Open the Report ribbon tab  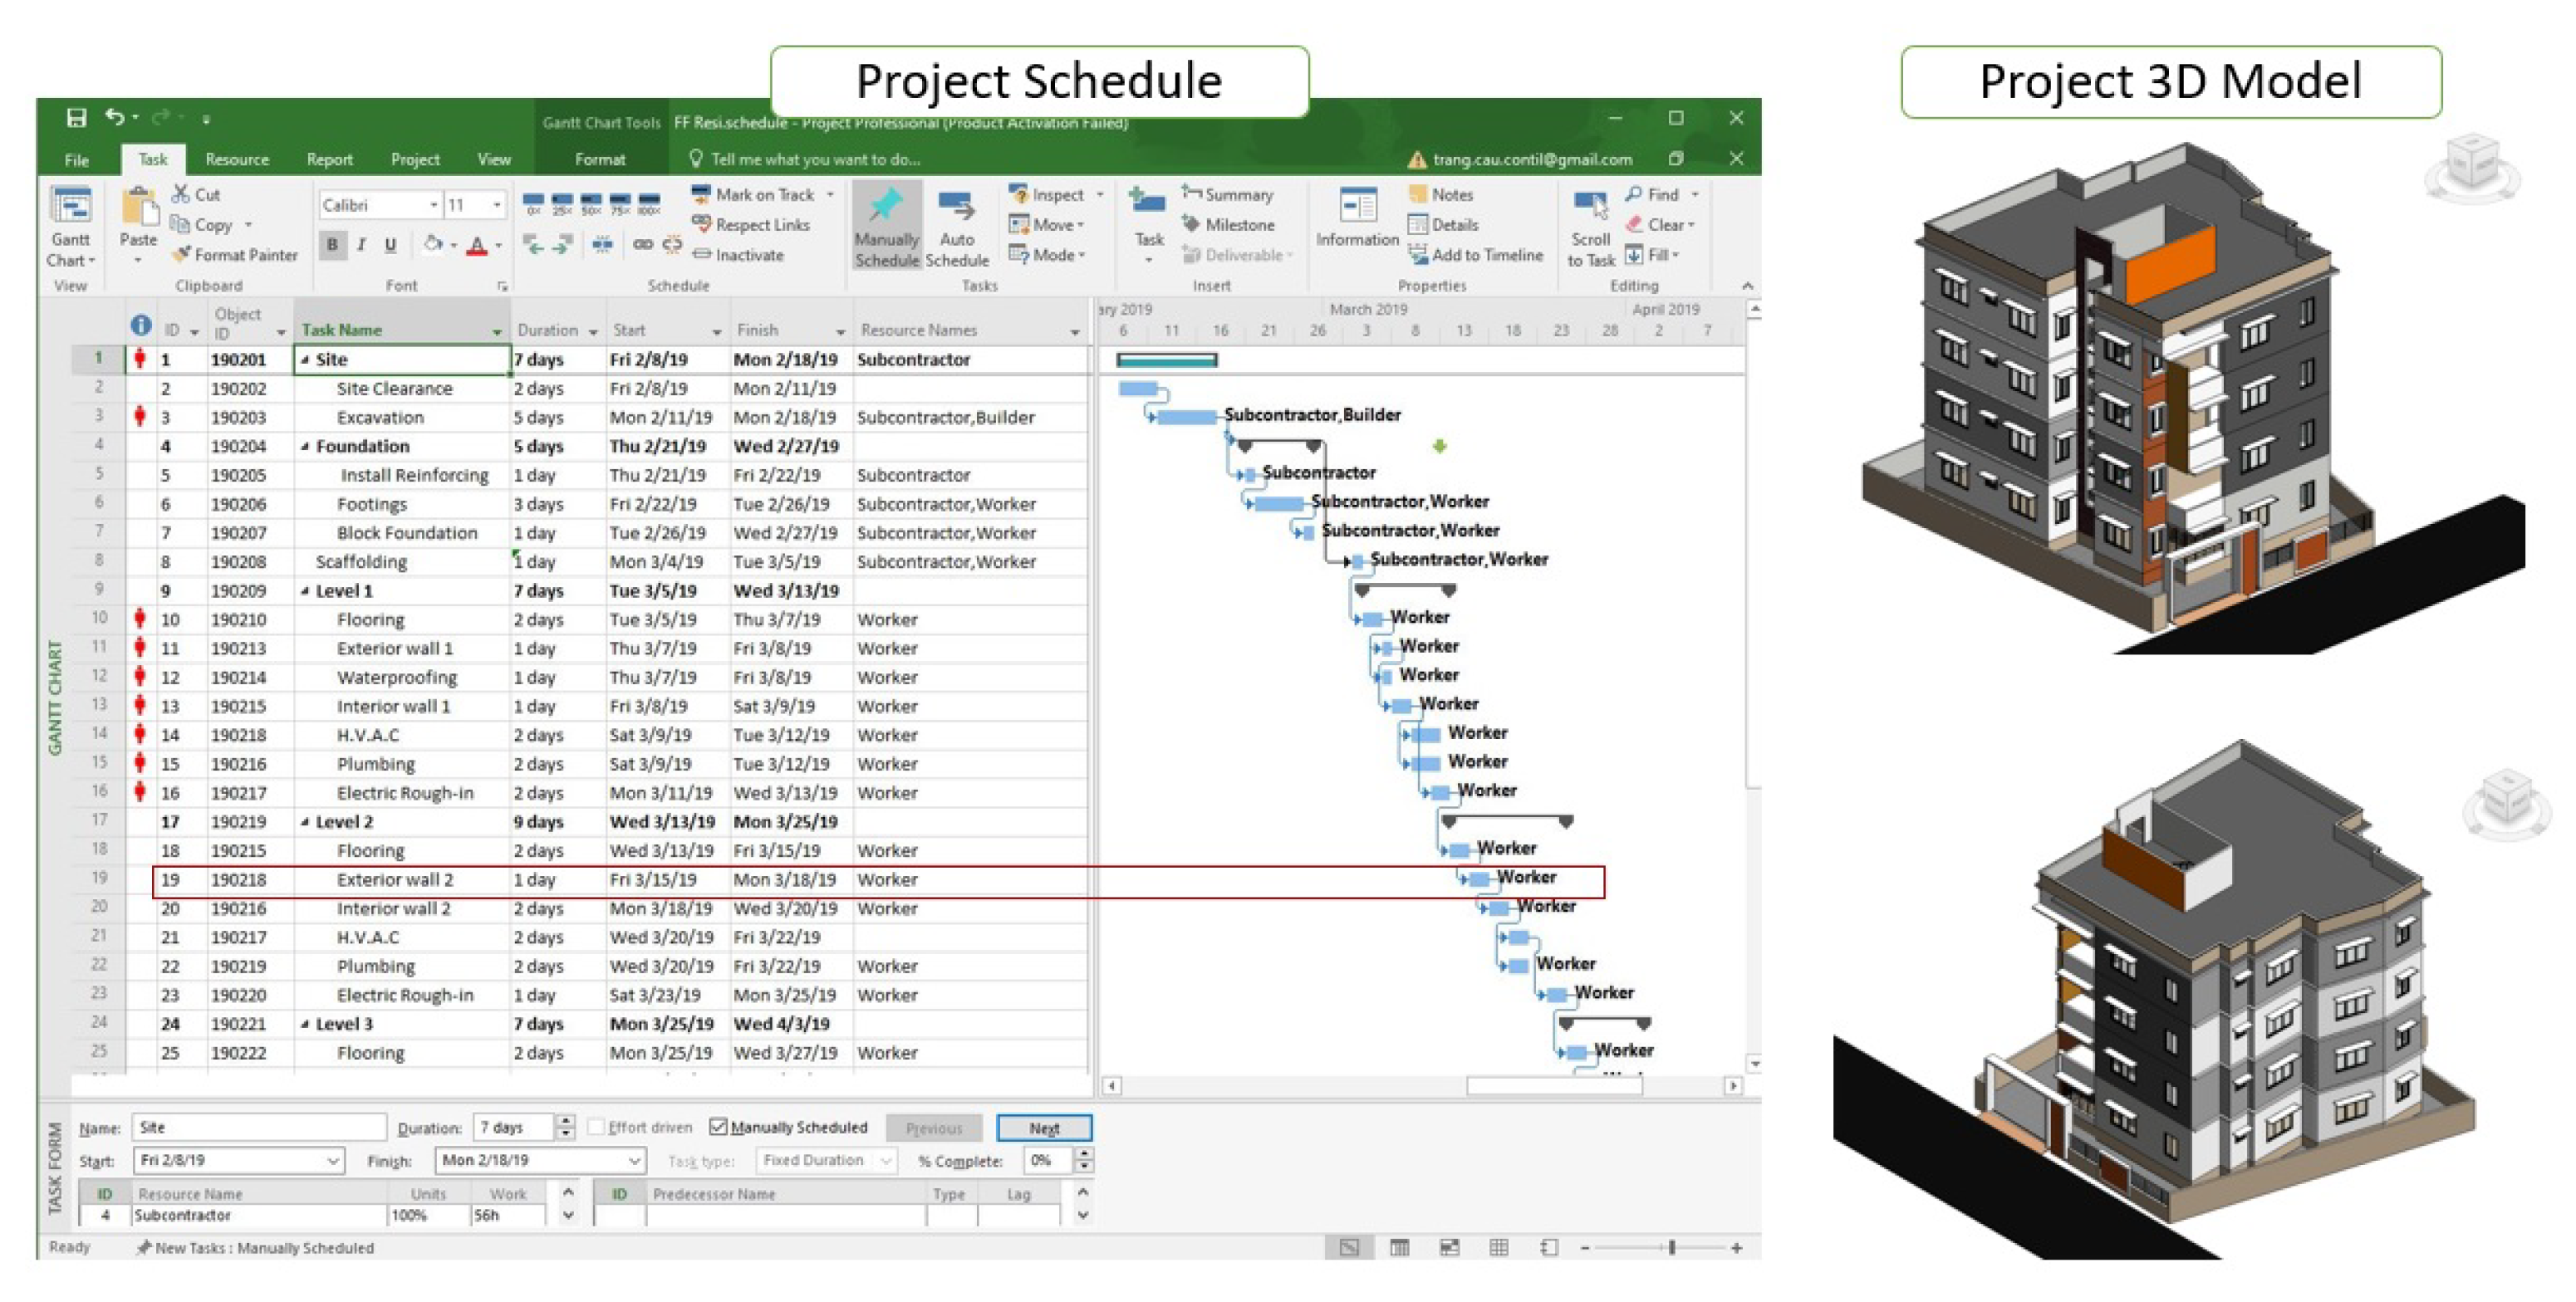(329, 160)
